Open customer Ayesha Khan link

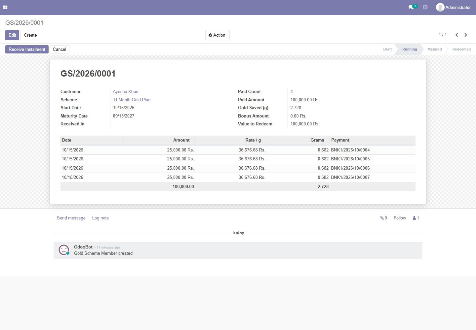coord(126,92)
